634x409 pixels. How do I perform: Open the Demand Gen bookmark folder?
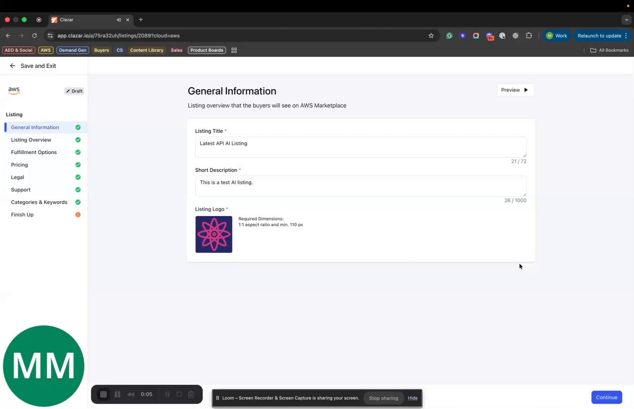click(73, 50)
